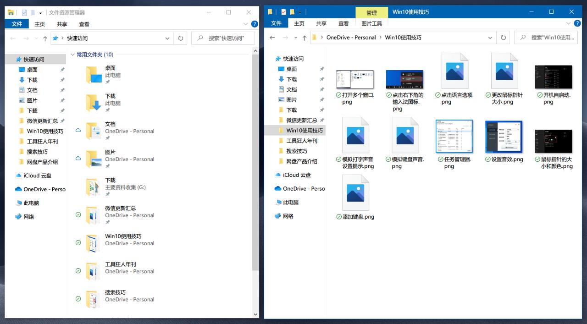Image resolution: width=587 pixels, height=324 pixels.
Task: Click inside the 搜索 Win10使用技巧 search box
Action: pyautogui.click(x=546, y=38)
